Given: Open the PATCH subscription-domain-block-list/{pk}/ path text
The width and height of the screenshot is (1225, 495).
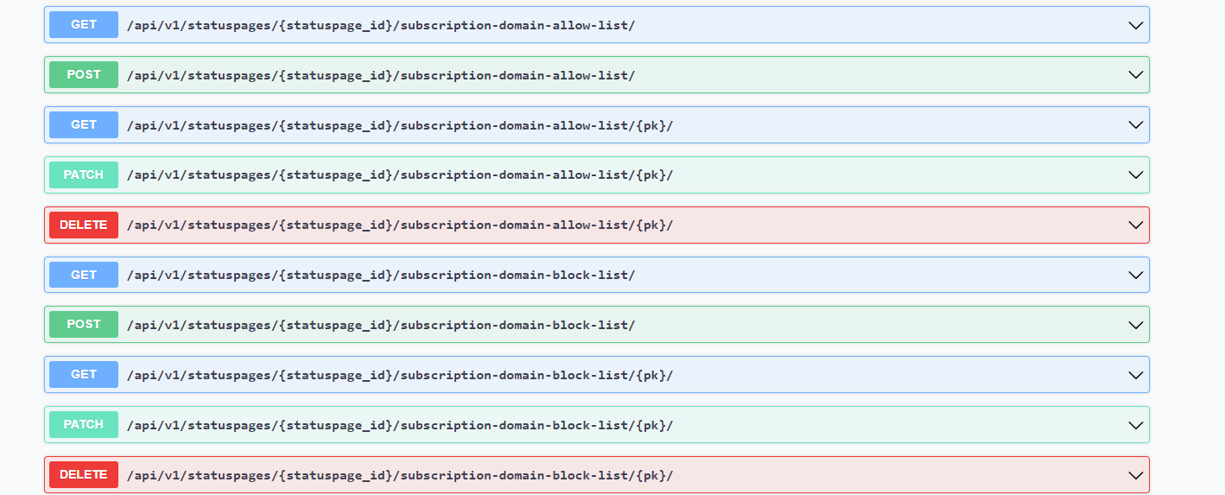Looking at the screenshot, I should tap(400, 425).
